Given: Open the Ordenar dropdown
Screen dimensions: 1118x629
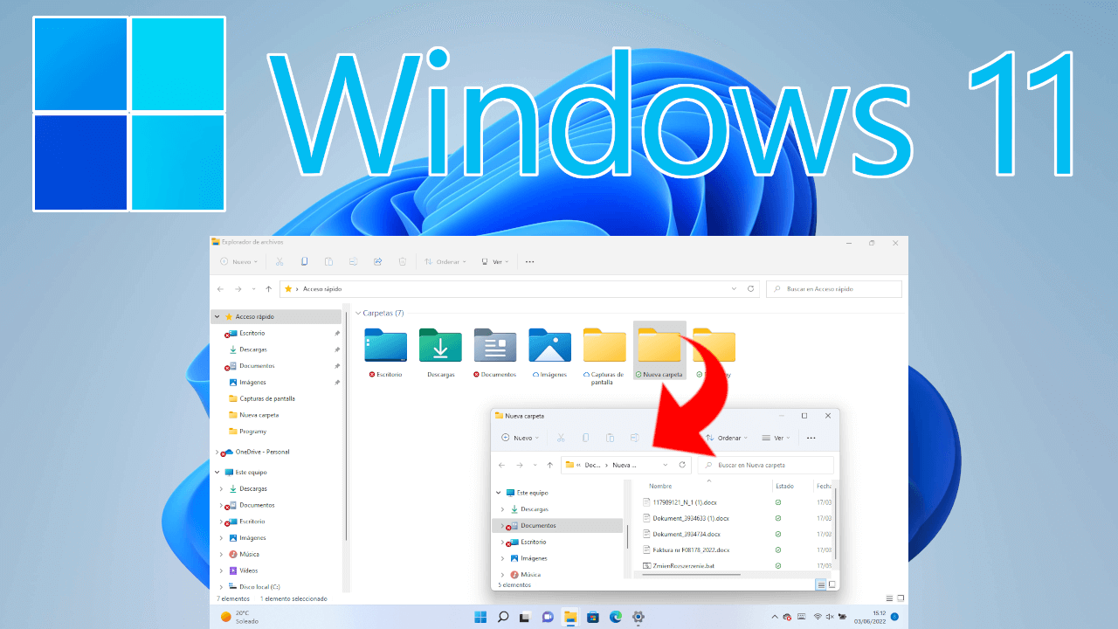Looking at the screenshot, I should [448, 261].
